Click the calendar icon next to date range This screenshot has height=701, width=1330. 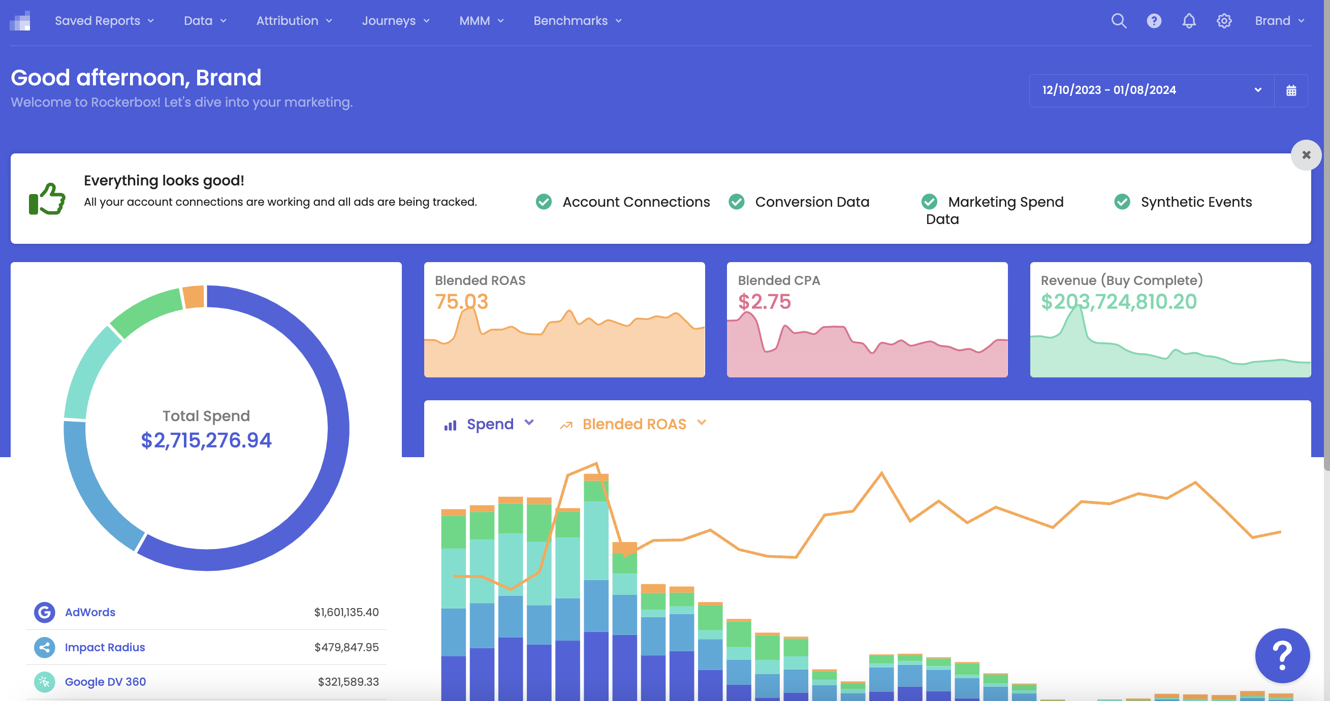pos(1292,90)
